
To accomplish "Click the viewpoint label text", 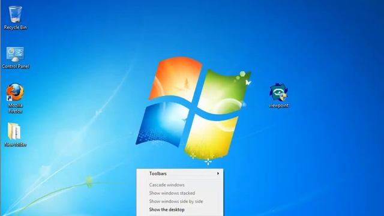I will click(x=278, y=106).
